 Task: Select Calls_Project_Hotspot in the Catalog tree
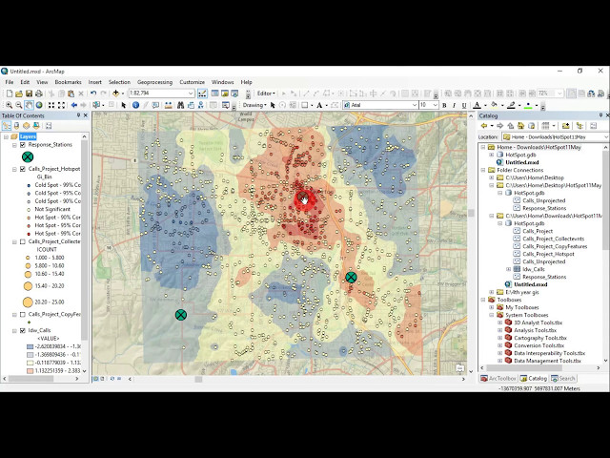click(x=548, y=255)
